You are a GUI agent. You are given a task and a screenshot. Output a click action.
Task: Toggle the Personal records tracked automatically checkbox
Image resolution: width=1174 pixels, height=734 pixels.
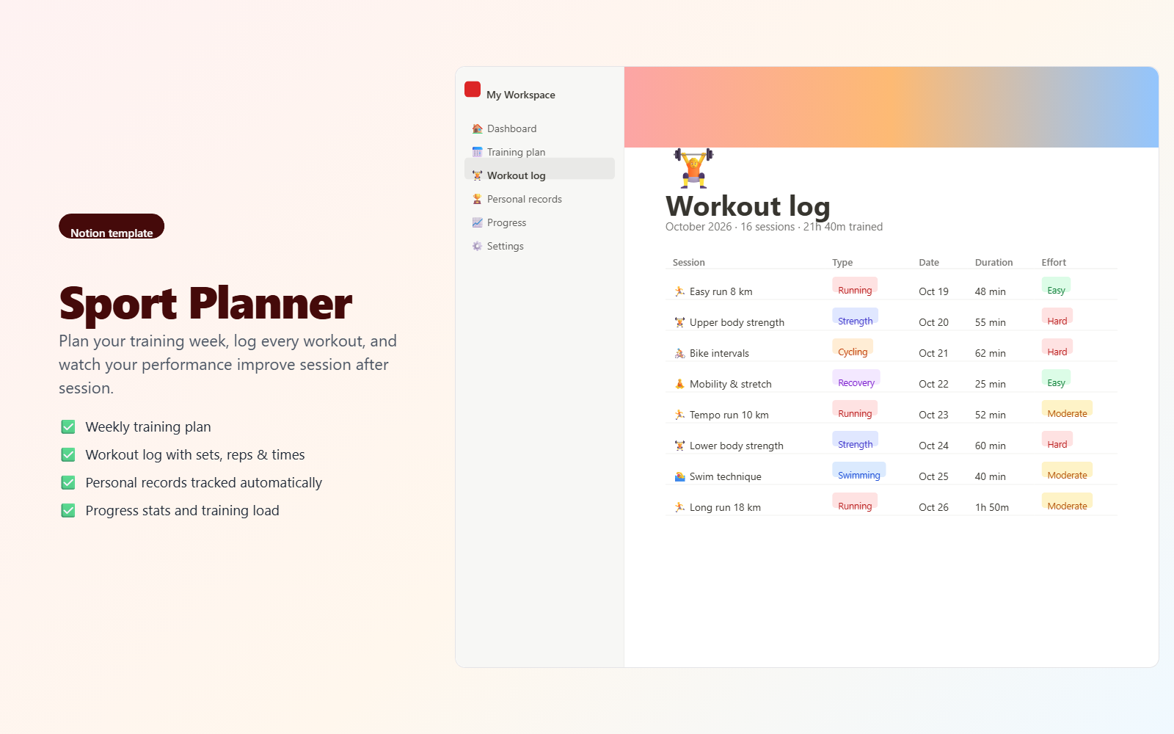68,483
